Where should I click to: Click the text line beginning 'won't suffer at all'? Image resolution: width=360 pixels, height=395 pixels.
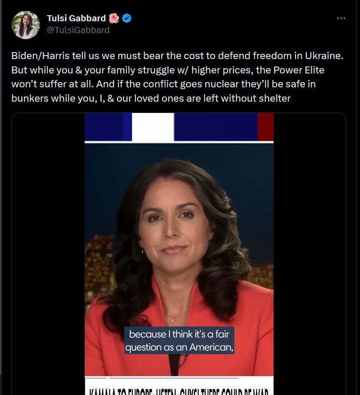pyautogui.click(x=163, y=84)
